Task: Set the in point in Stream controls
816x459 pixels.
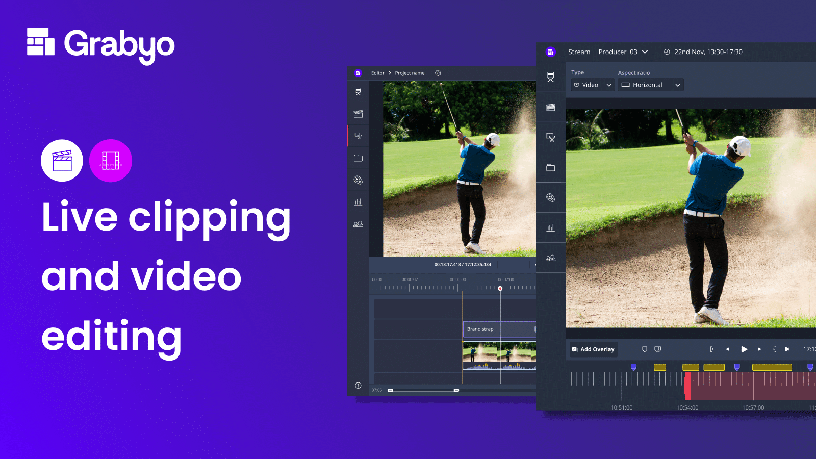Action: point(712,349)
